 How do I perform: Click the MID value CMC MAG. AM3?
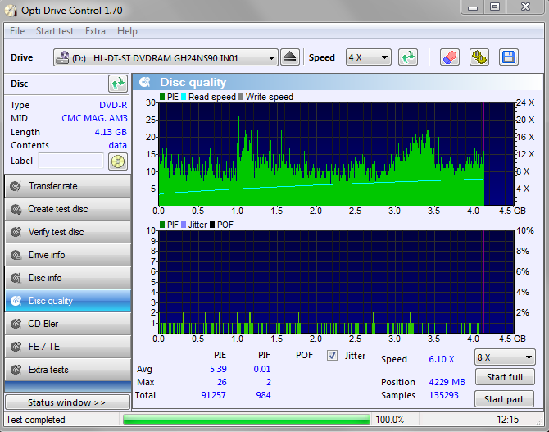[94, 118]
